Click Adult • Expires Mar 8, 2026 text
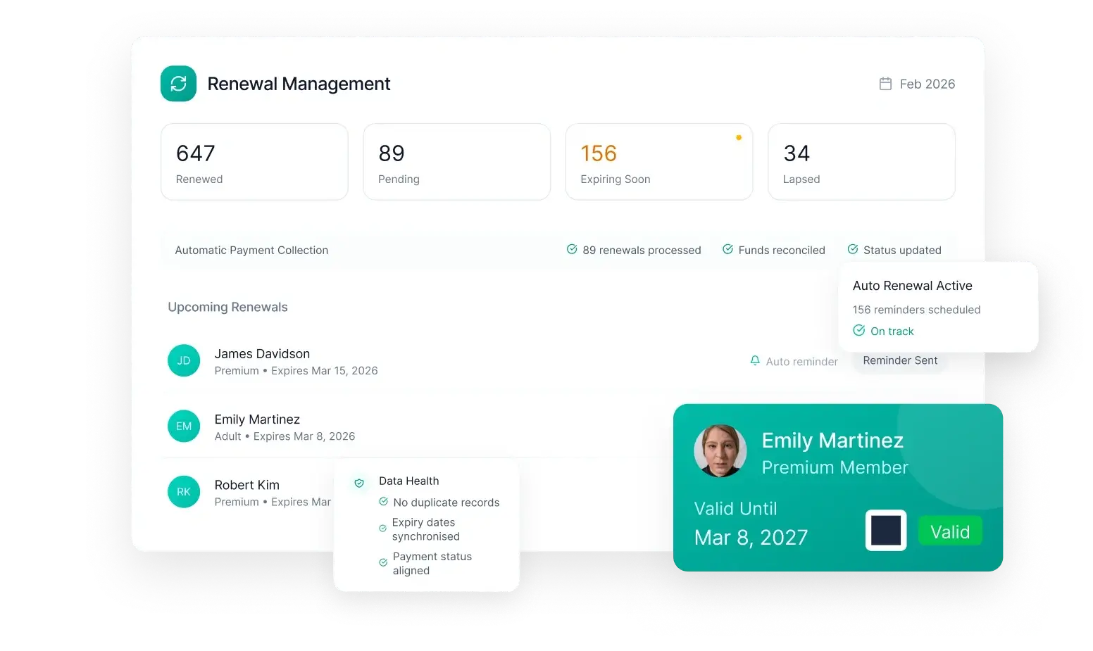Screen dimensions: 1093x651 pos(285,436)
